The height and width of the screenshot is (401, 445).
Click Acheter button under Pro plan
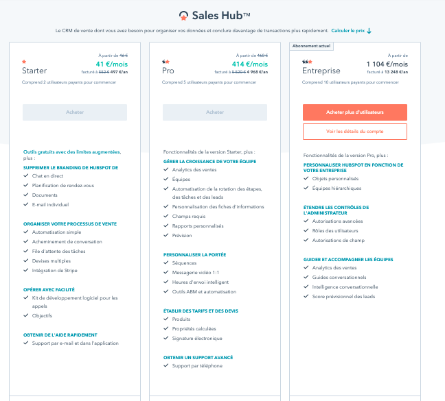tap(215, 112)
